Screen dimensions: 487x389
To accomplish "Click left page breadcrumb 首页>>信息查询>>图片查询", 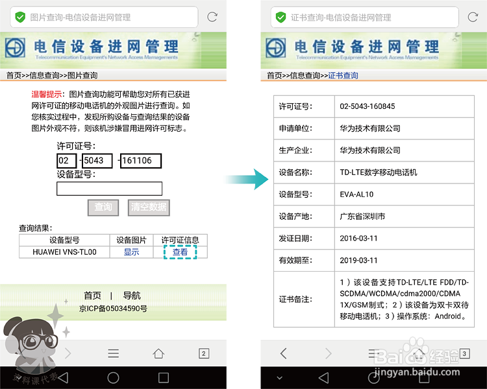I will click(x=52, y=76).
